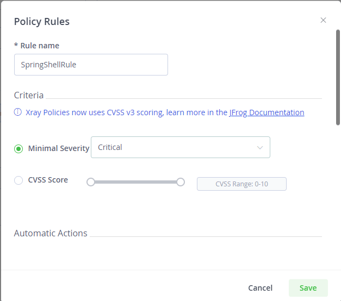
Task: Click the Automatic Actions section heading
Action: click(x=51, y=233)
